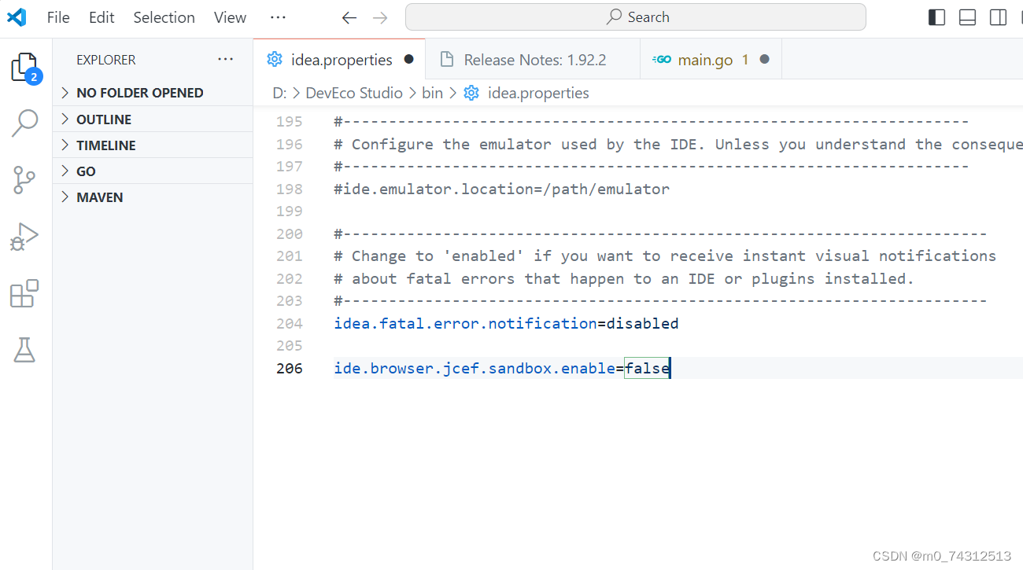Switch to the idea.properties tab
The image size is (1023, 570).
click(339, 60)
